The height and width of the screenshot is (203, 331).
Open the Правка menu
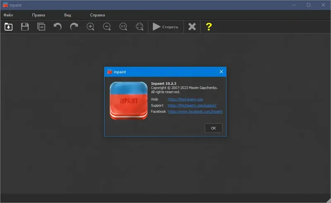38,15
